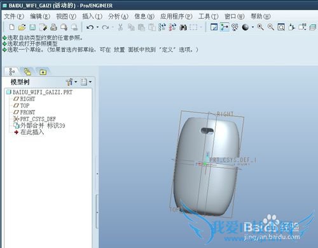Click the Paste icon
Image resolution: width=318 pixels, height=248 pixels.
coord(141,27)
